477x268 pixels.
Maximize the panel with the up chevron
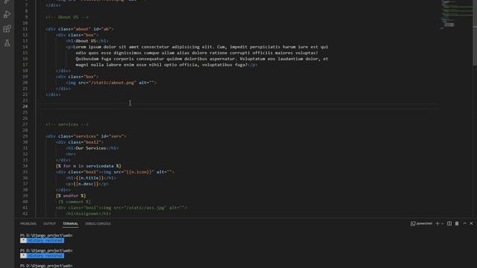pyautogui.click(x=464, y=223)
